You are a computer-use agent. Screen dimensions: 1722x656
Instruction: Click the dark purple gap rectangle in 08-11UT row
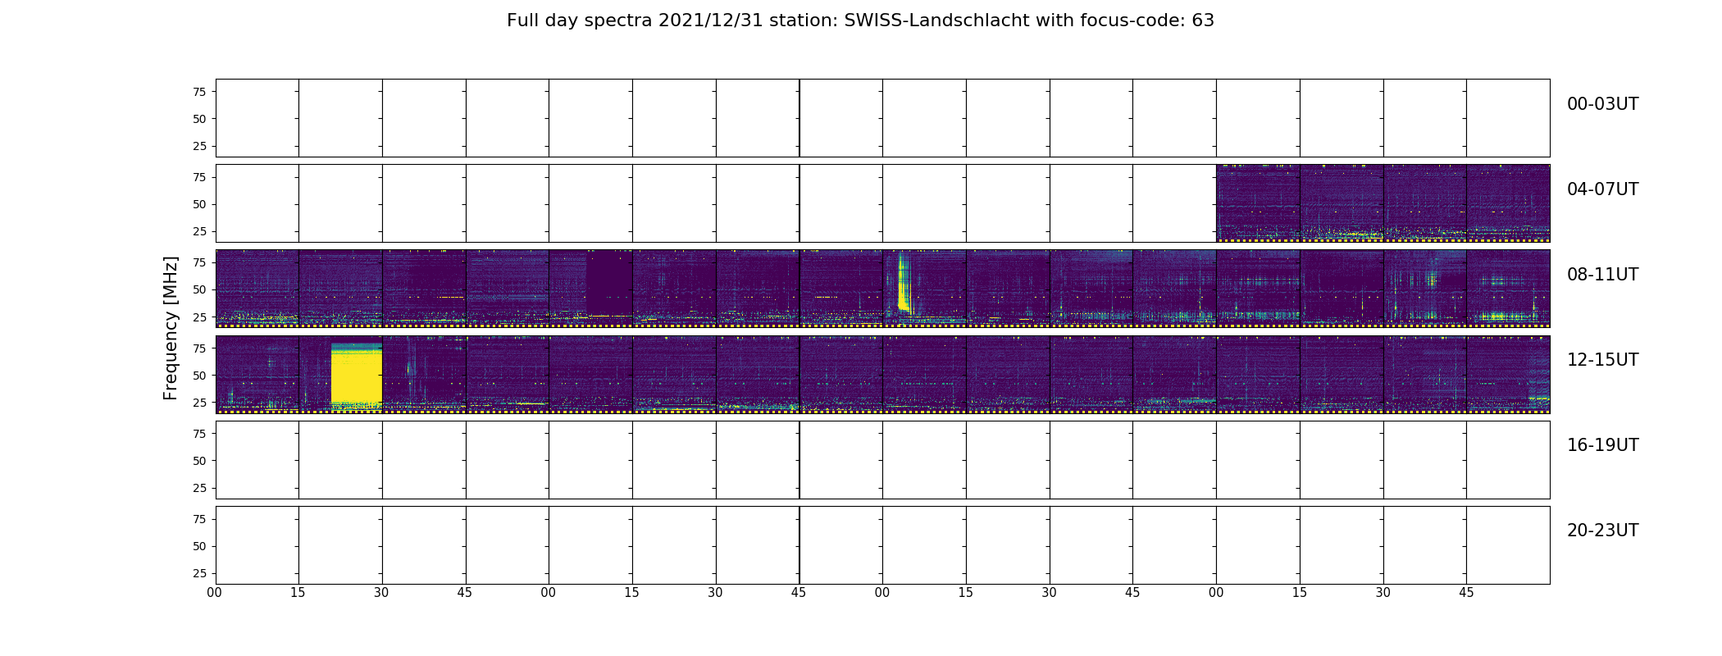click(x=609, y=283)
